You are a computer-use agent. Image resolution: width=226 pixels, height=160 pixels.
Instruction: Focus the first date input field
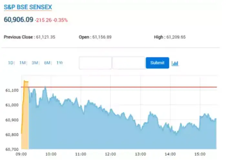(95, 63)
